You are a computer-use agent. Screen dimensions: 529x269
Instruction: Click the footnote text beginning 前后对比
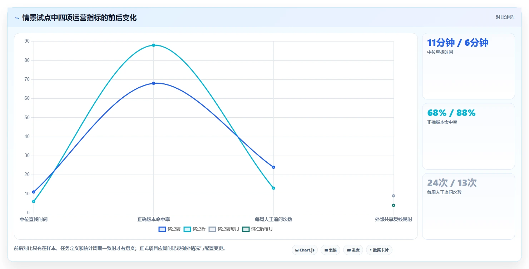coord(120,248)
